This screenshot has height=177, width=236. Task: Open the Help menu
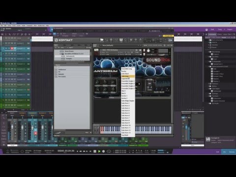coord(47,26)
